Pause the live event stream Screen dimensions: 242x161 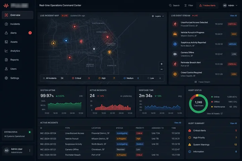(202, 82)
